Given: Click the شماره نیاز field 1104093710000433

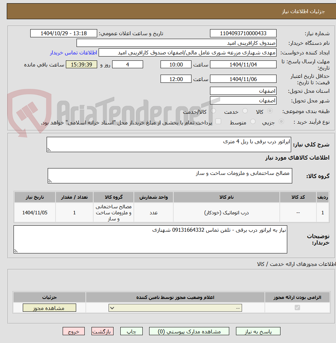Looking at the screenshot, I should (x=243, y=33).
